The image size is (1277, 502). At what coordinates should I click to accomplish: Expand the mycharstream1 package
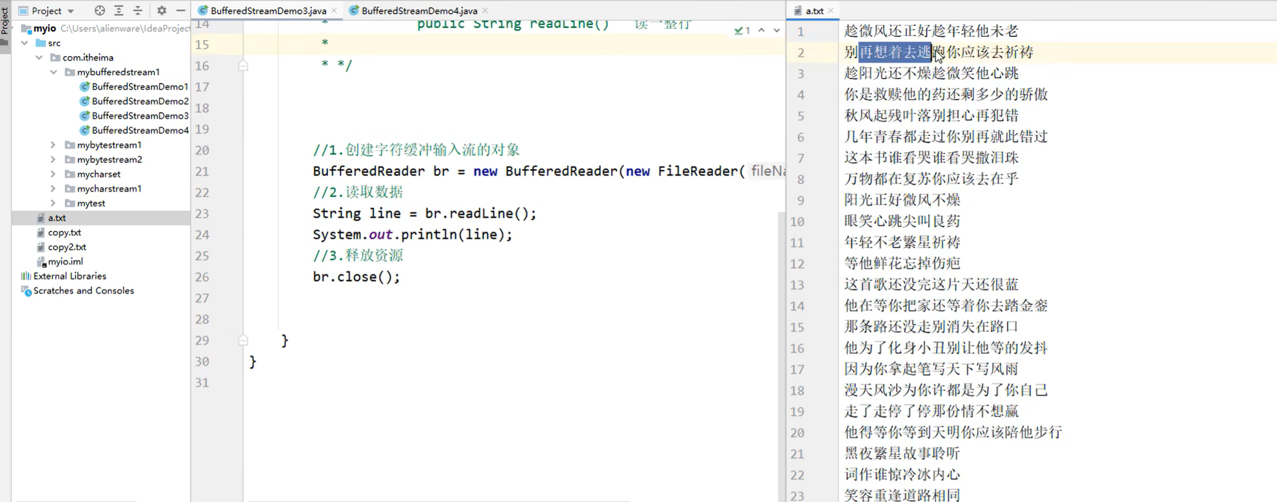coord(53,188)
